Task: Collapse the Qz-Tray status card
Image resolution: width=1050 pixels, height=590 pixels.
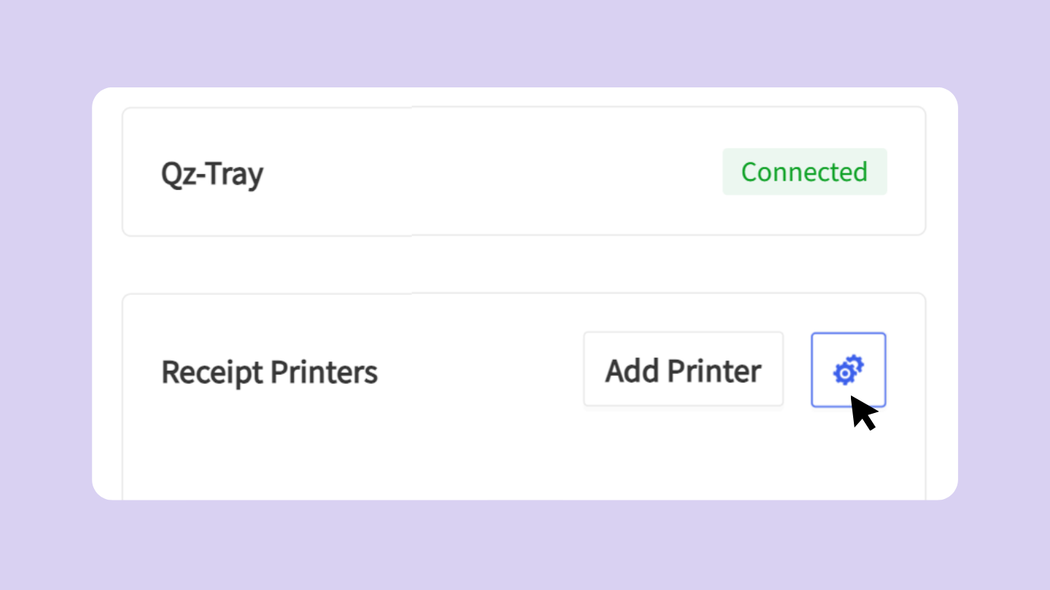Action: 524,172
